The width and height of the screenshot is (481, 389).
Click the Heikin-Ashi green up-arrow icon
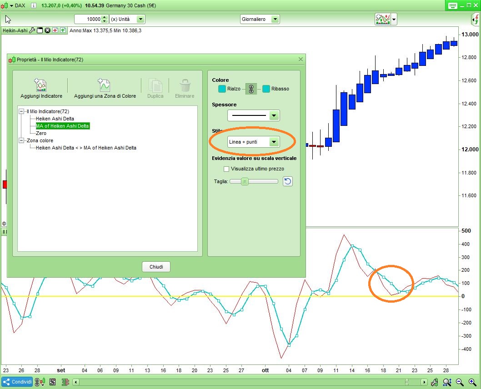(63, 30)
